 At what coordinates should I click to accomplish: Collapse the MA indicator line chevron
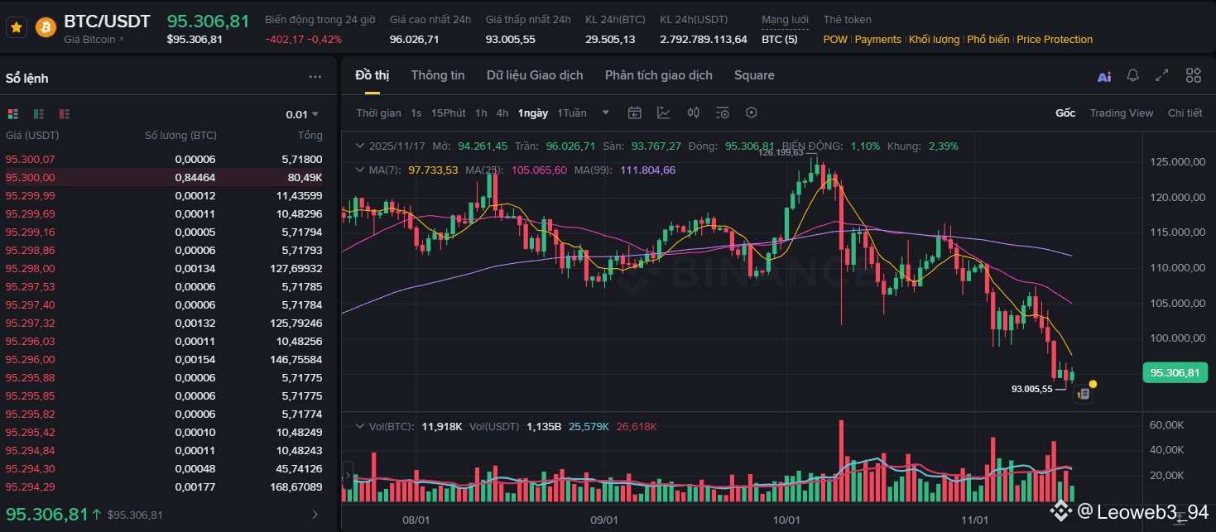[x=360, y=170]
